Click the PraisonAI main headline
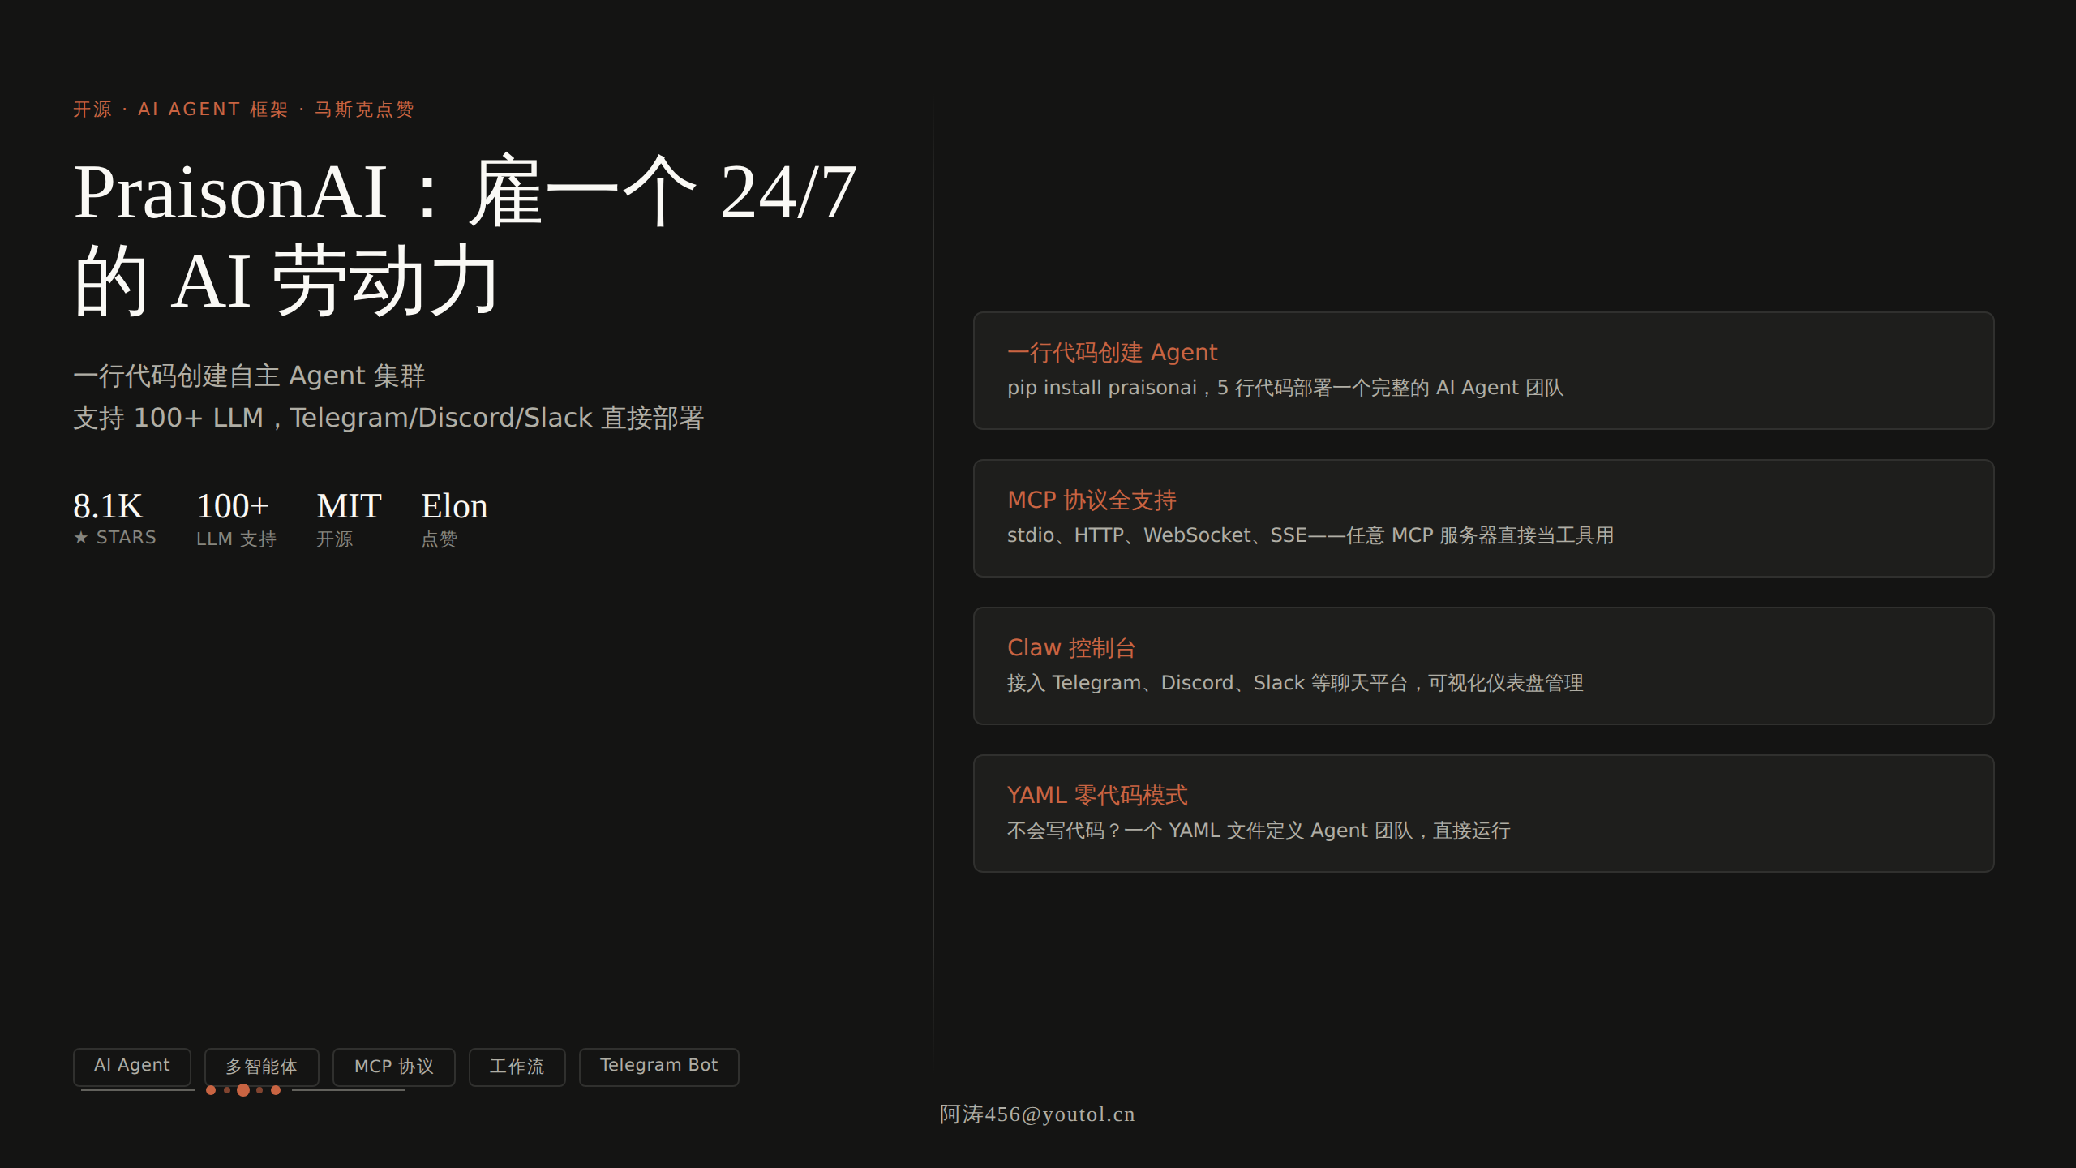This screenshot has width=2076, height=1168. [x=465, y=237]
